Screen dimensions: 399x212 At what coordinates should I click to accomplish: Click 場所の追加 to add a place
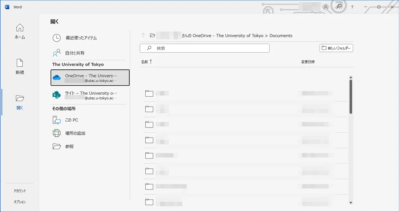[75, 133]
